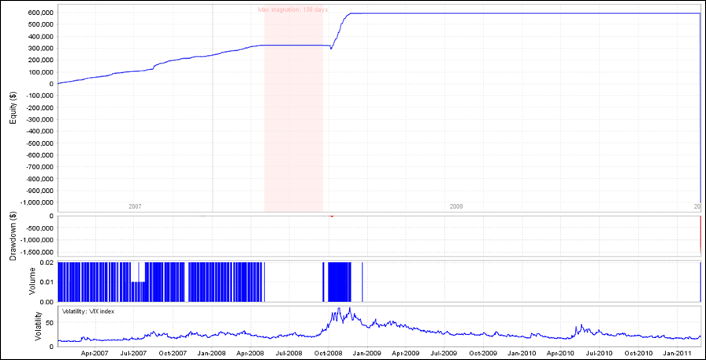
Task: Click the 2008 year label in equity chart
Action: 457,206
